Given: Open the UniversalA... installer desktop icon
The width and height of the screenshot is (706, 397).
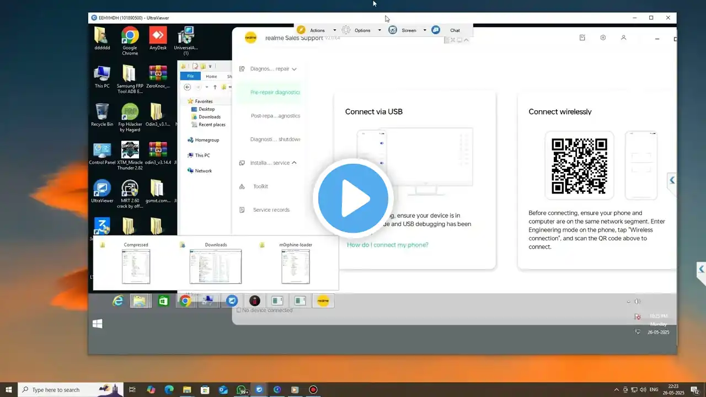Looking at the screenshot, I should click(x=186, y=41).
